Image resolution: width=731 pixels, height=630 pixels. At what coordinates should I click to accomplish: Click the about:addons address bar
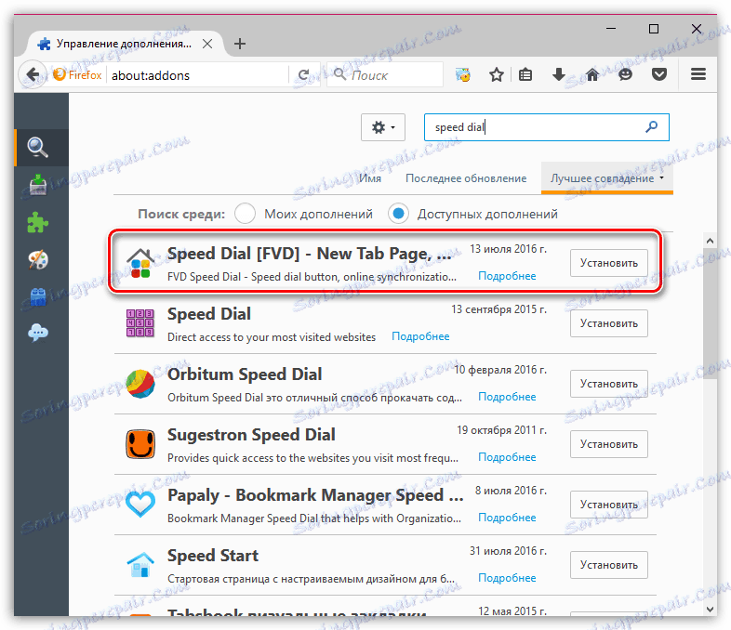[x=198, y=75]
